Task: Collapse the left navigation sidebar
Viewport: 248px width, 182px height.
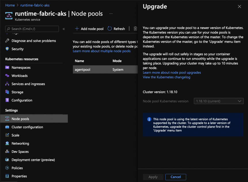Action: (x=64, y=29)
